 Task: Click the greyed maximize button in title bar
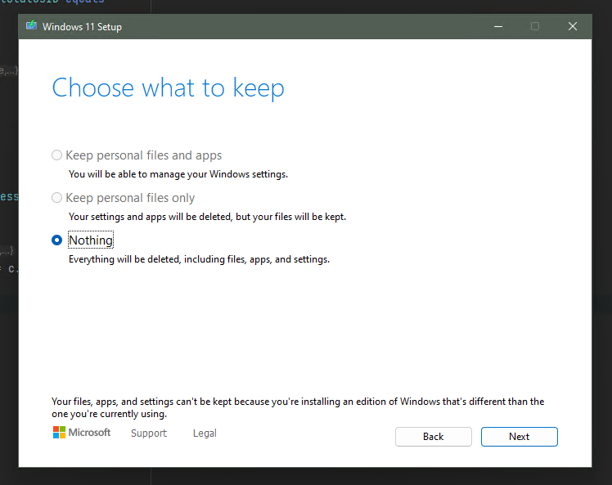535,26
